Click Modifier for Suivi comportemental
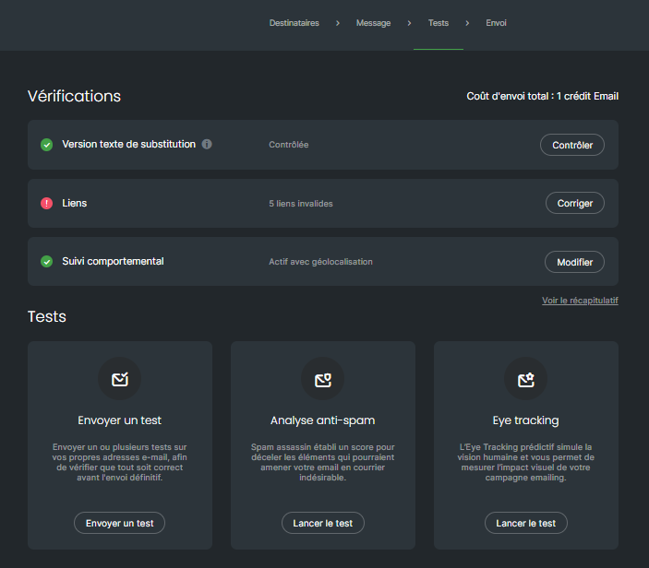The image size is (649, 568). (x=574, y=262)
